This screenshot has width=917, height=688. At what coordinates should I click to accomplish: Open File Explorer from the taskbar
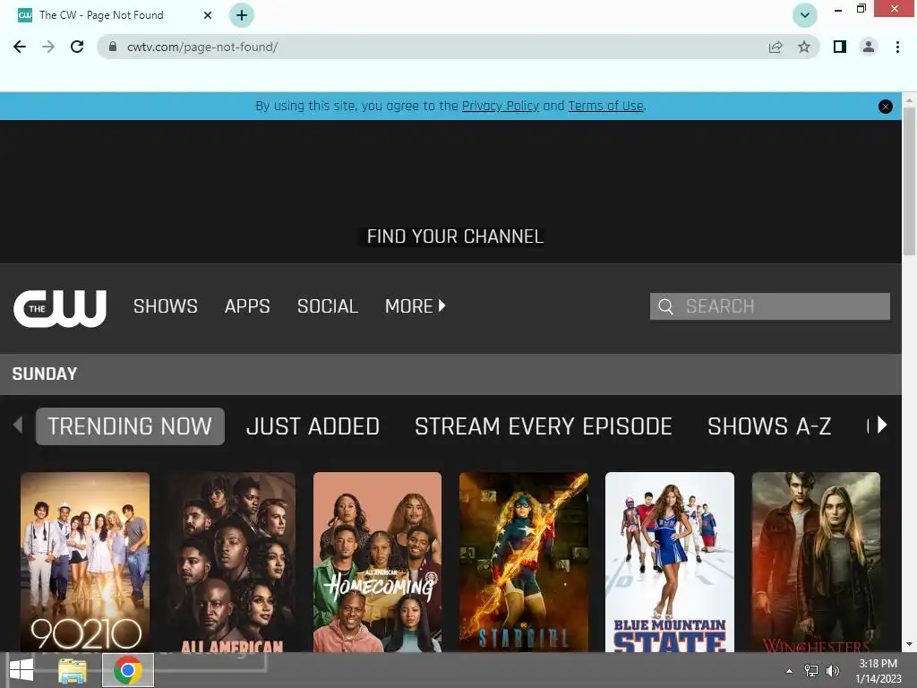point(72,670)
